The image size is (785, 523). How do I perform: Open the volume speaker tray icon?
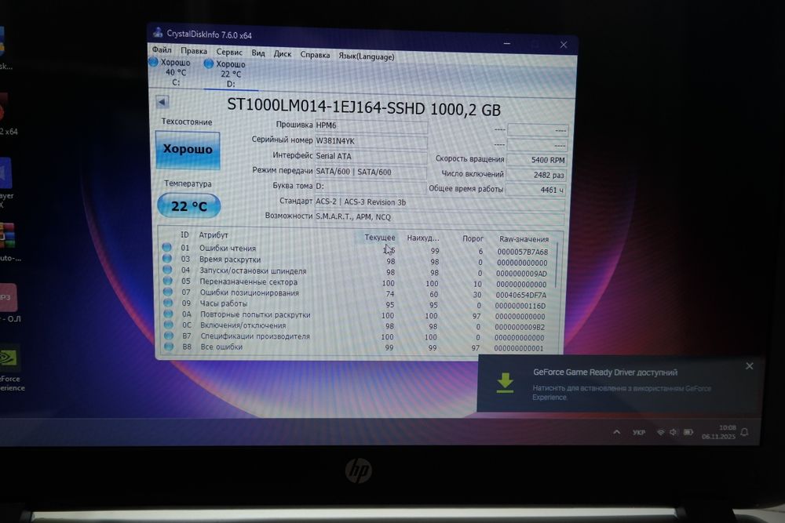pyautogui.click(x=674, y=432)
